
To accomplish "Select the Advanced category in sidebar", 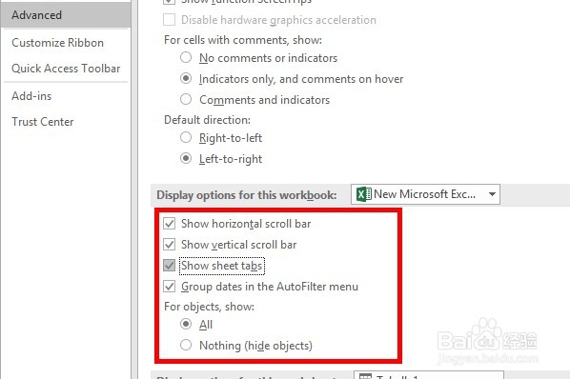I will (66, 15).
